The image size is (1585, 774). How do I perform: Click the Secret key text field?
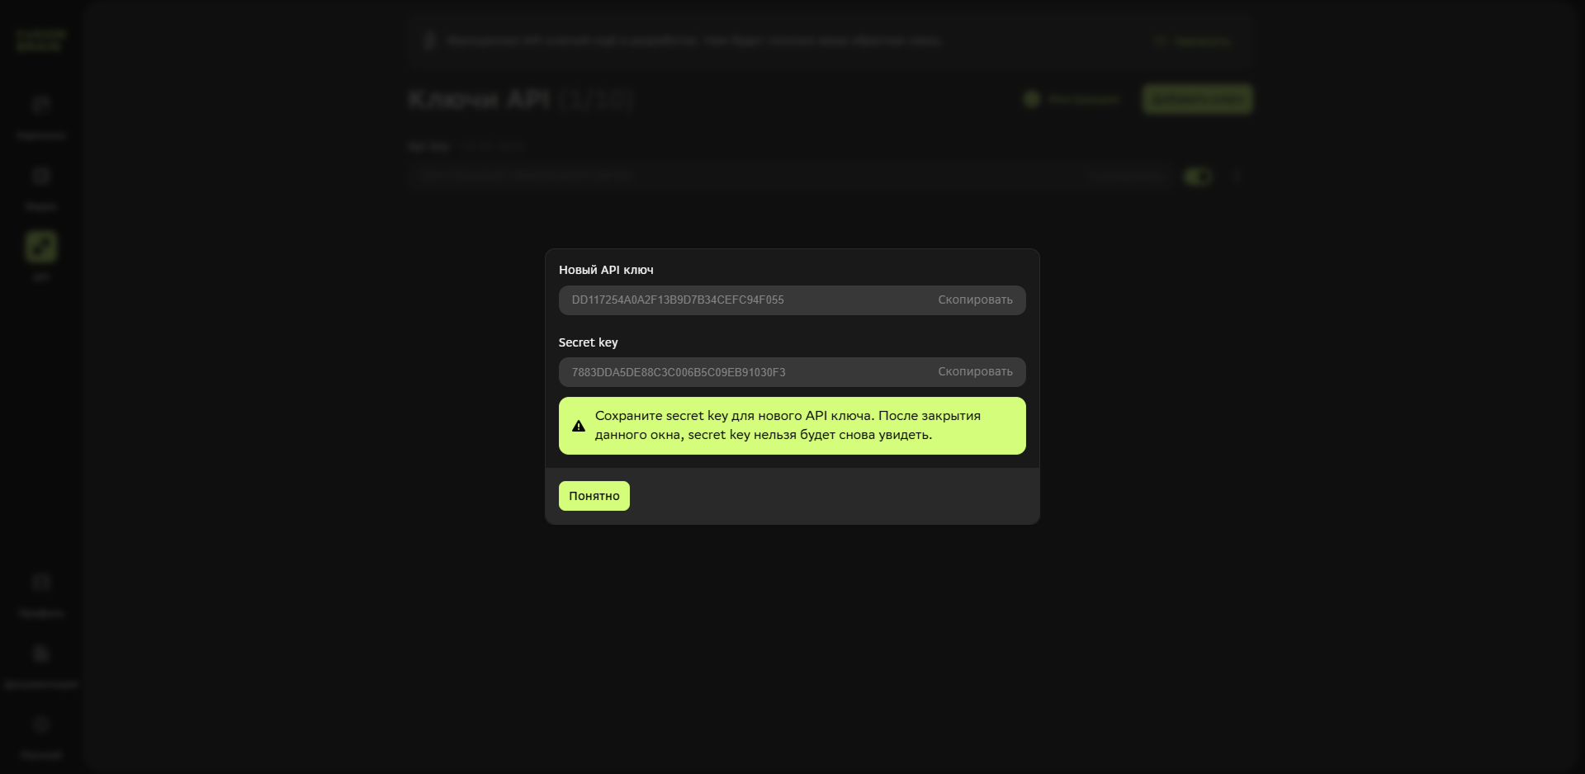(743, 372)
